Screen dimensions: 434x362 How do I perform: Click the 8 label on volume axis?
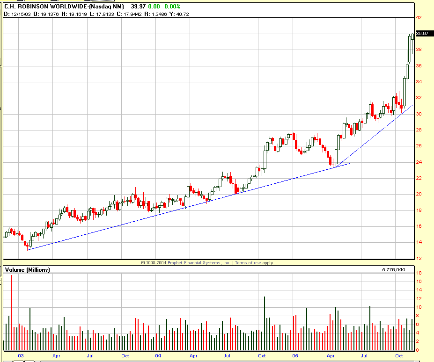tap(418, 316)
